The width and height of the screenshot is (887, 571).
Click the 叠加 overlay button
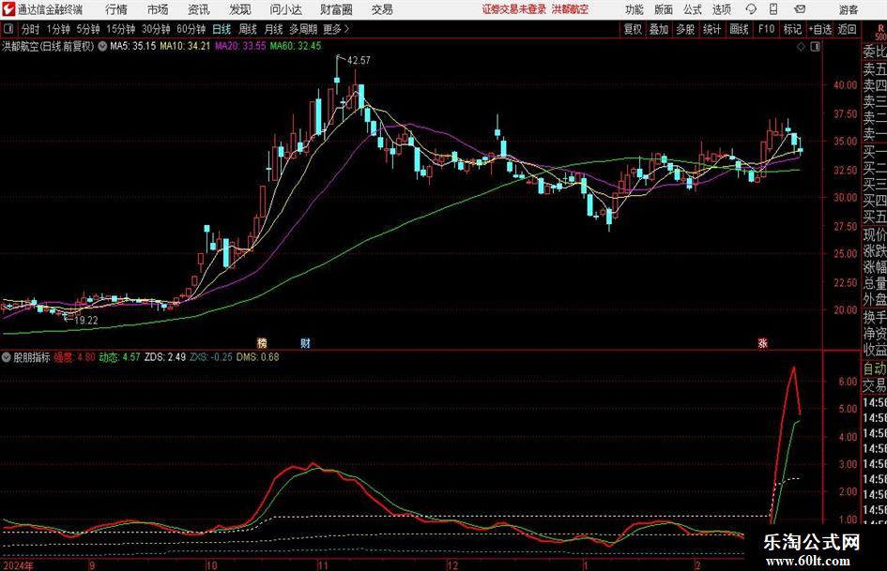[659, 29]
